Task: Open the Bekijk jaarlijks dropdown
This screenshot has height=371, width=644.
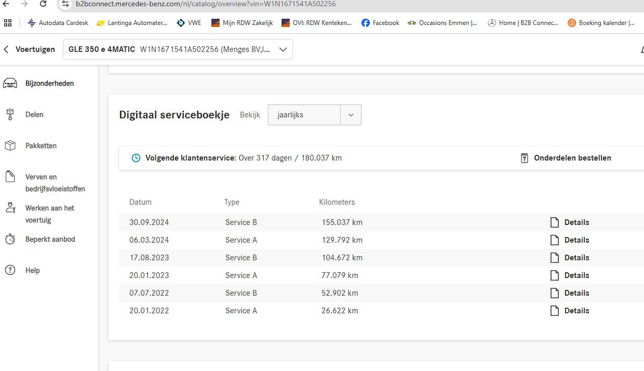Action: coord(315,115)
